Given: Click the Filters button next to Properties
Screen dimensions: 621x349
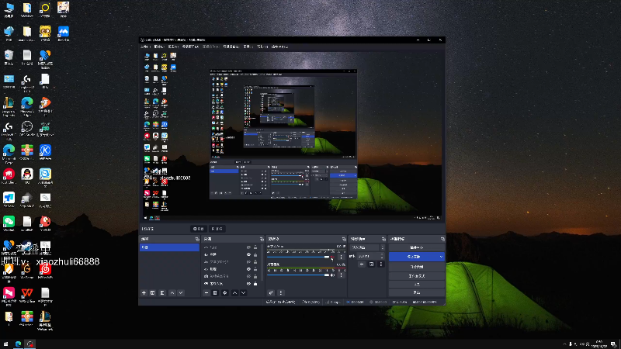Looking at the screenshot, I should coord(217,229).
